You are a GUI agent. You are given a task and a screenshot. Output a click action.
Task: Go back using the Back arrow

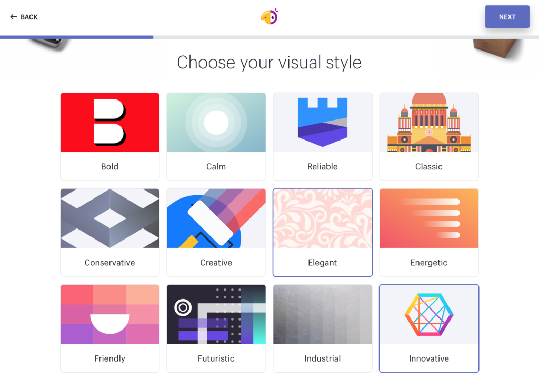click(x=24, y=17)
